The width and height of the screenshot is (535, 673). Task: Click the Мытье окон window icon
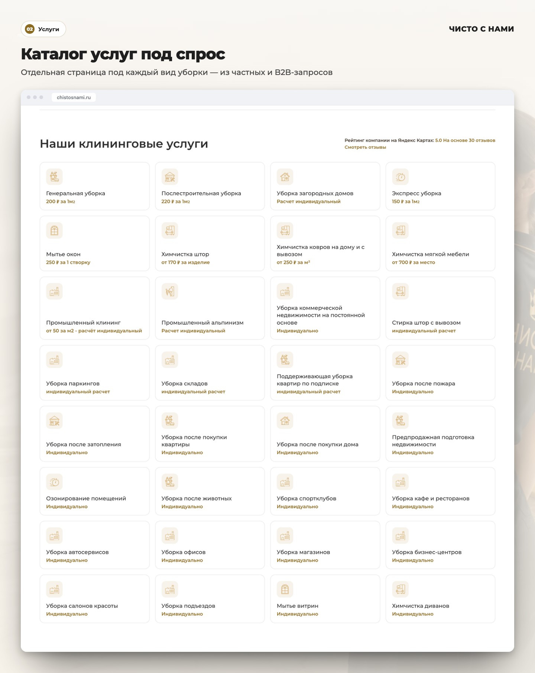pos(54,231)
